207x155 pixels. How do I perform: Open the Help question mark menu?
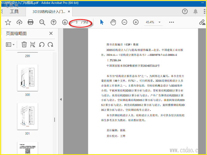(185, 11)
